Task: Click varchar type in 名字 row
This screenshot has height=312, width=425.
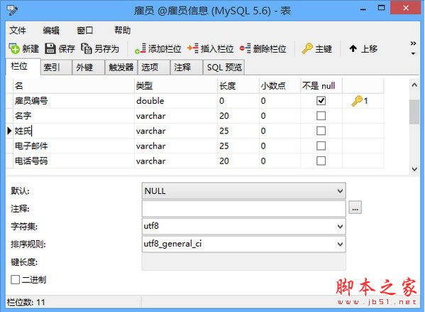Action: click(x=176, y=116)
